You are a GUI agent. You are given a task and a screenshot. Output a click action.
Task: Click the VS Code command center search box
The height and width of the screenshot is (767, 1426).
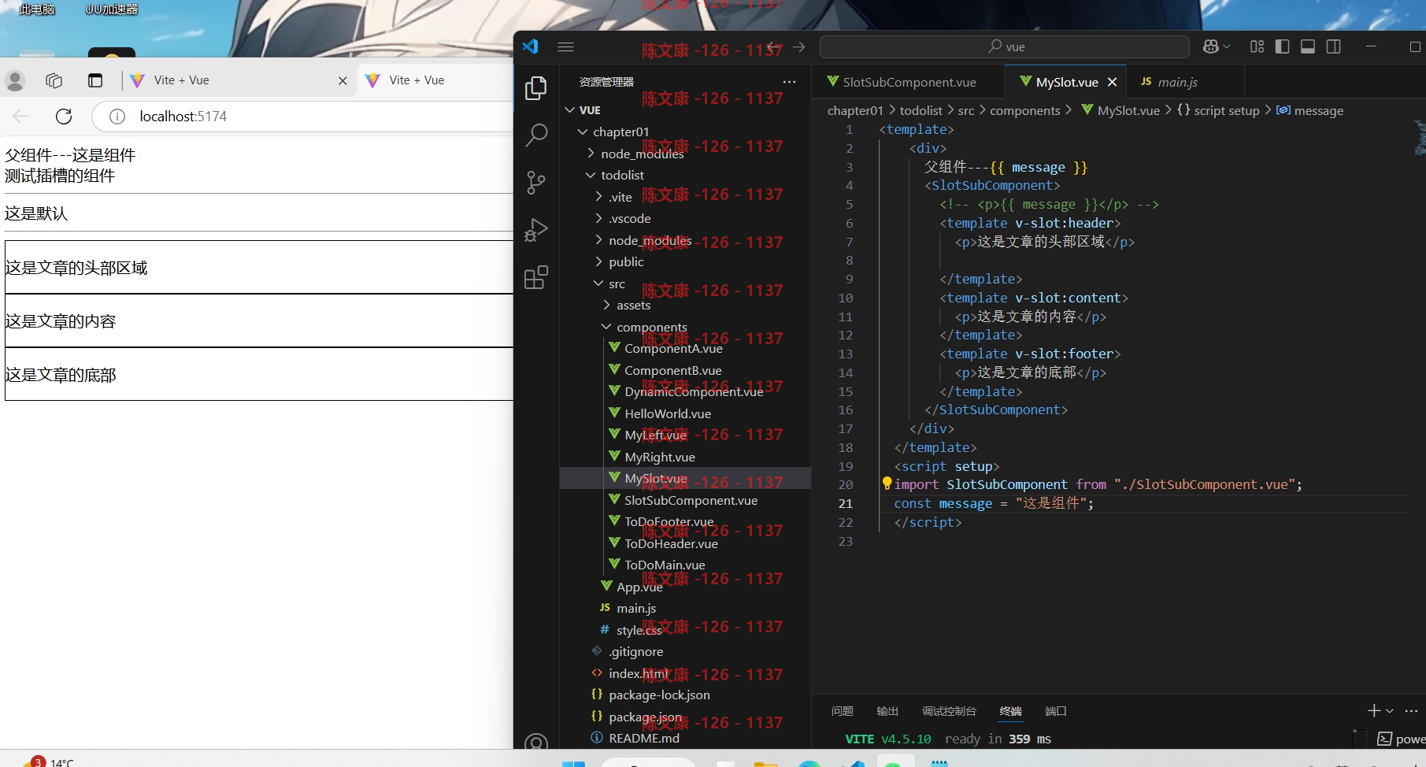click(x=1005, y=47)
